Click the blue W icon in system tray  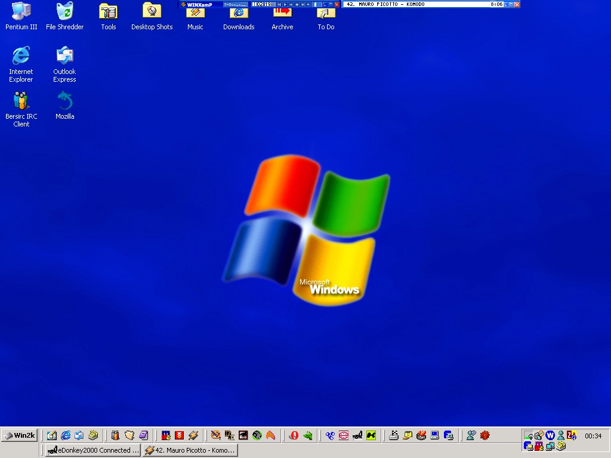(x=550, y=435)
